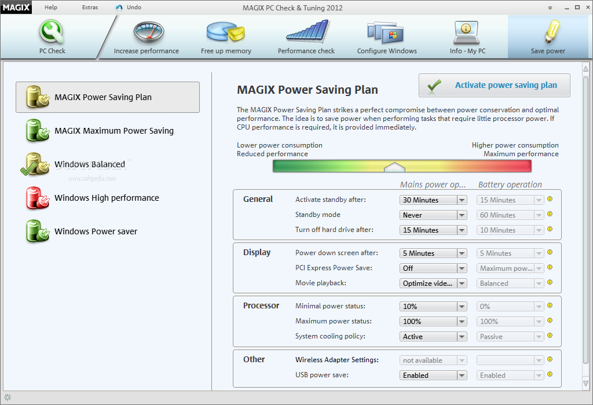593x405 pixels.
Task: Click the small round icon in the title bar
Action: (x=550, y=8)
